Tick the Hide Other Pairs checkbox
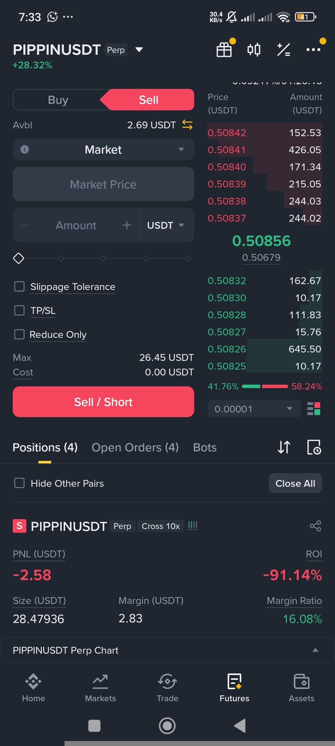 point(20,483)
